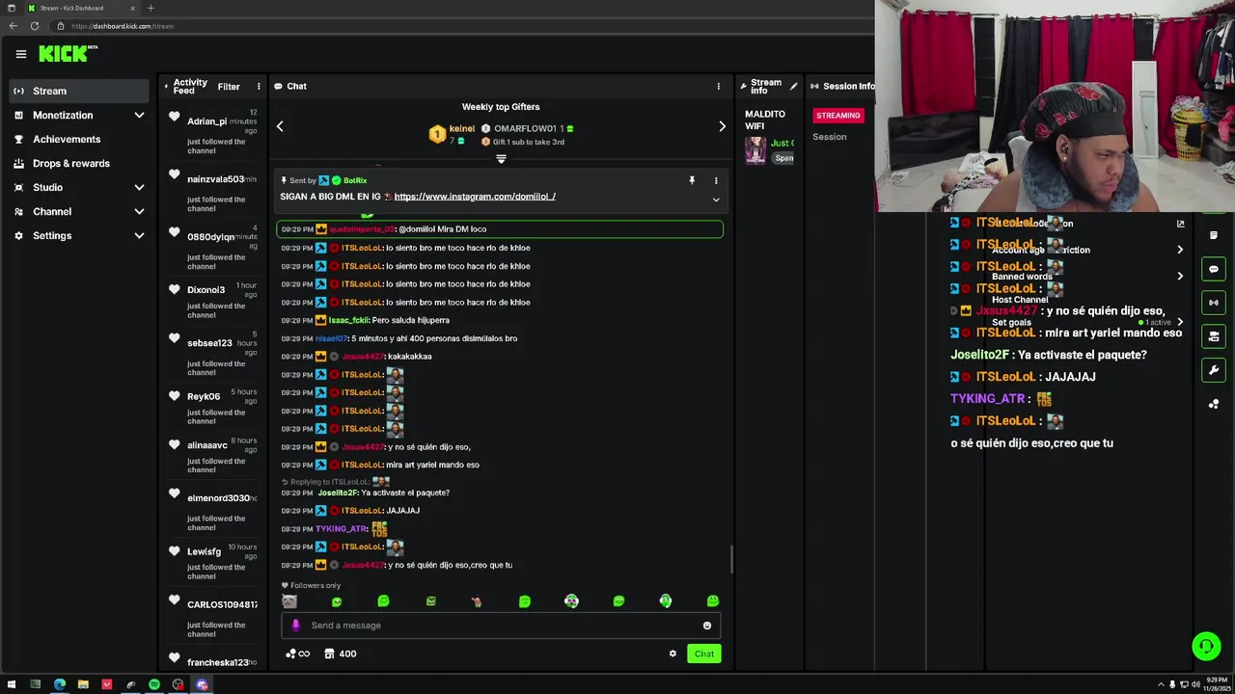Open the domillol Instagram link
The width and height of the screenshot is (1235, 694).
coord(475,197)
